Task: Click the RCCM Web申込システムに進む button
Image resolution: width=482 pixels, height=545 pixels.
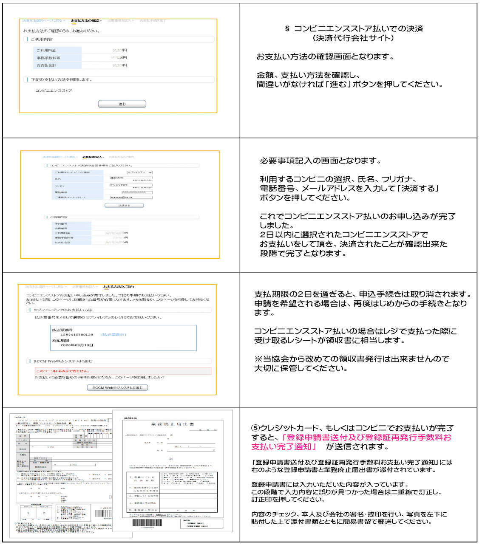Action: 118,388
